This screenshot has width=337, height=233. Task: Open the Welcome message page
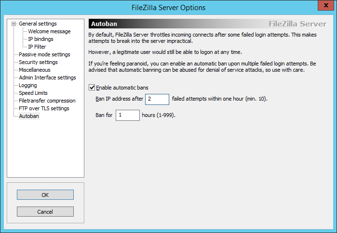point(49,31)
